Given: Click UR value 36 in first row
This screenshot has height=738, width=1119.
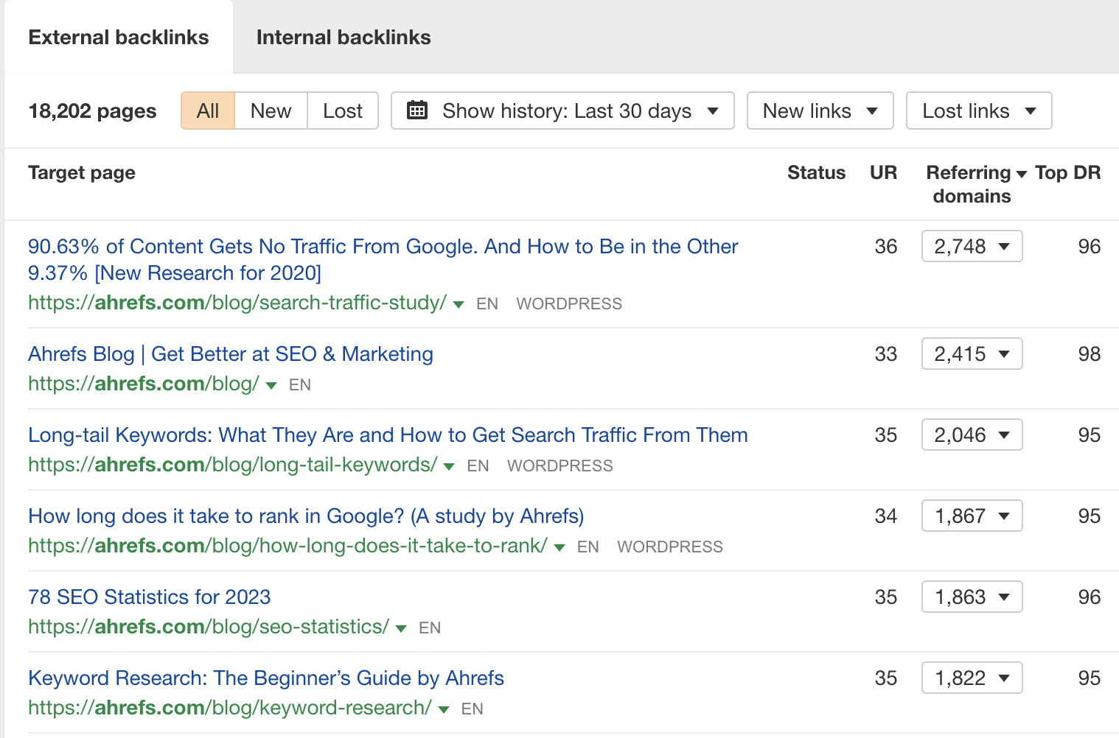Looking at the screenshot, I should pos(886,247).
